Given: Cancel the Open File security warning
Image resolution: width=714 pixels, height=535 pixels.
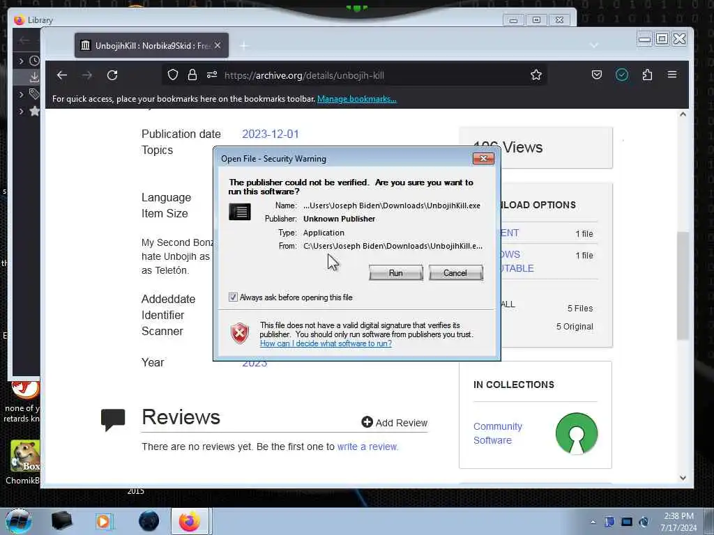Looking at the screenshot, I should click(455, 273).
